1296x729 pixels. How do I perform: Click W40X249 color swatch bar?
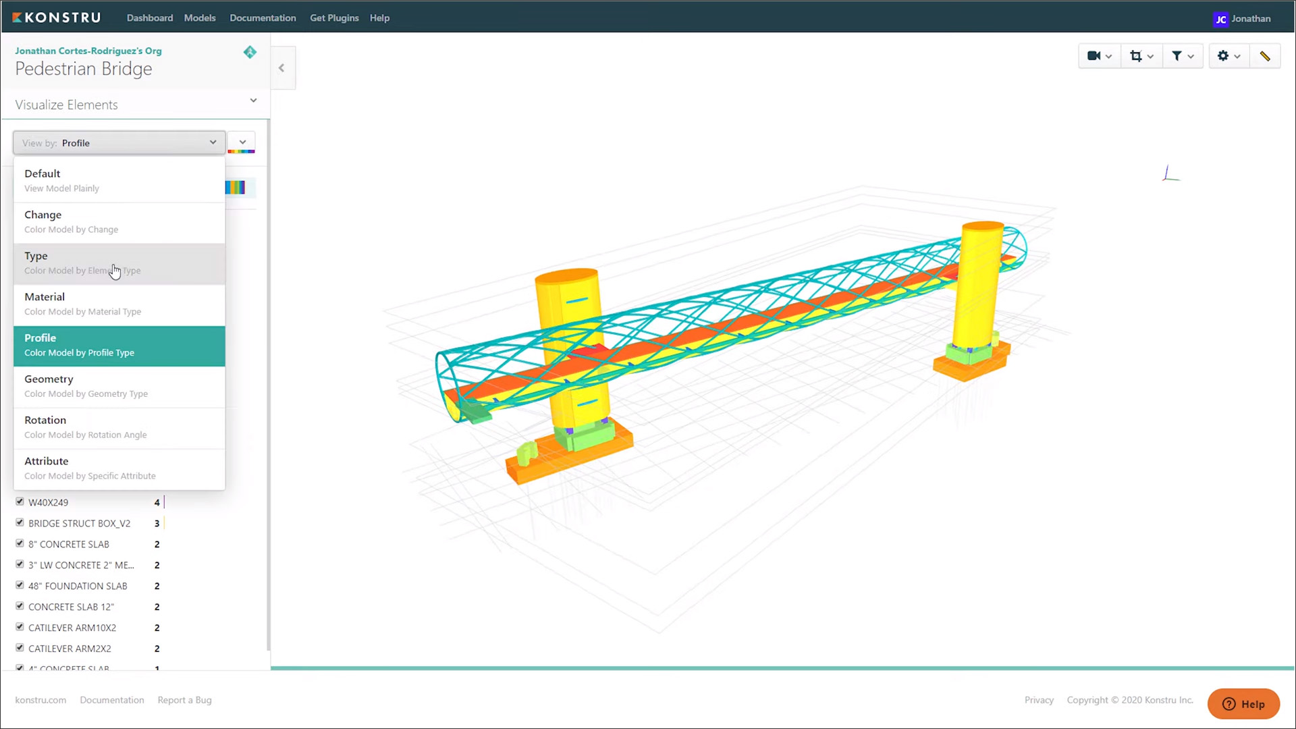tap(164, 502)
